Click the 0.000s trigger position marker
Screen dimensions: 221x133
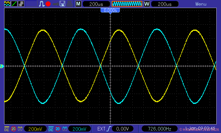tap(110, 10)
